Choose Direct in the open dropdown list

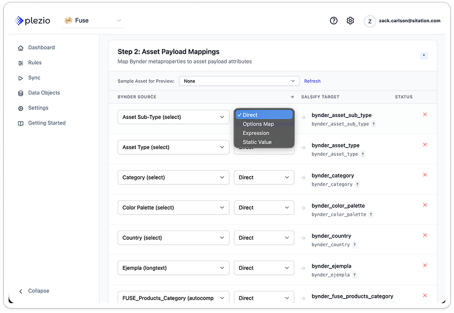(x=264, y=115)
